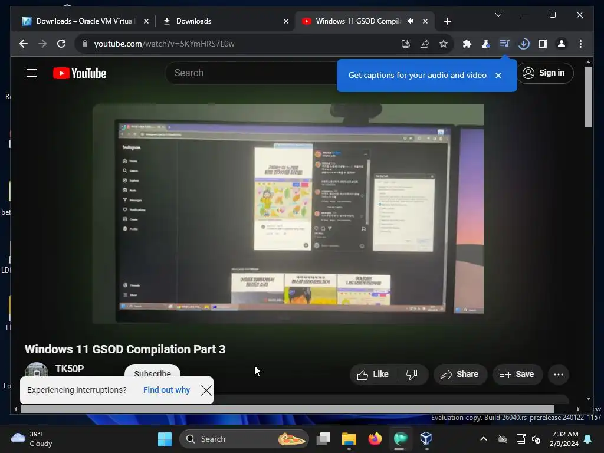Click the browser forward arrow
Screen dimensions: 604x453
pos(42,44)
